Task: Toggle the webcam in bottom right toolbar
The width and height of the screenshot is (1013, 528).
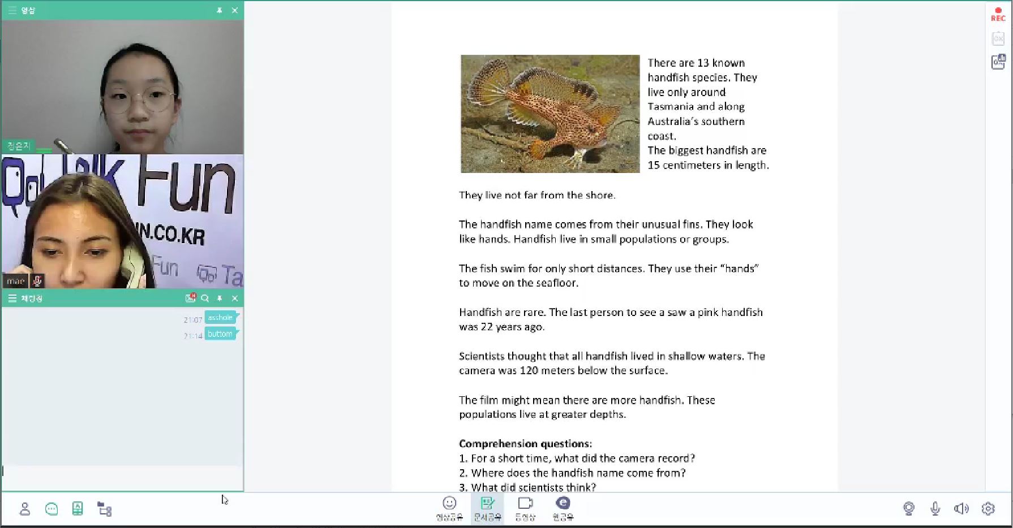Action: pyautogui.click(x=909, y=509)
